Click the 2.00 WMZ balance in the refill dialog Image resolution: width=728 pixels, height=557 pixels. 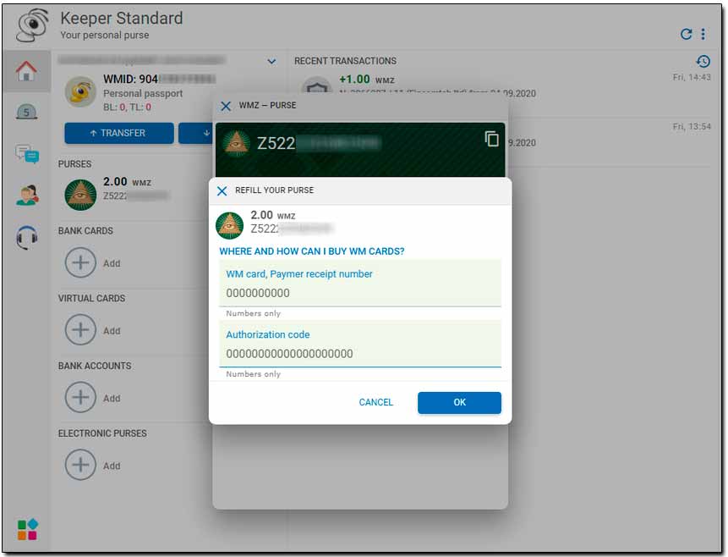click(x=272, y=215)
